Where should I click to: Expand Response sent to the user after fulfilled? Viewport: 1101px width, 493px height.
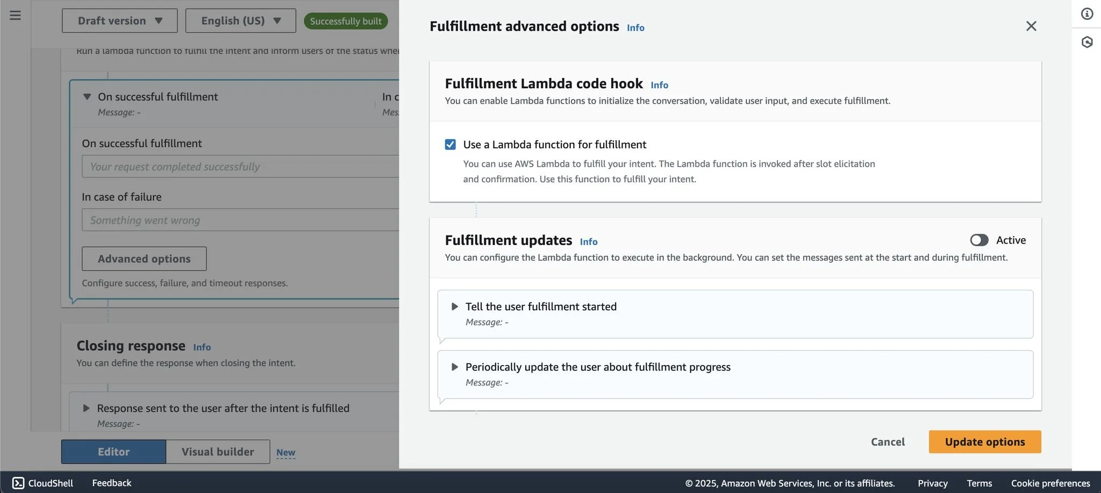click(86, 408)
